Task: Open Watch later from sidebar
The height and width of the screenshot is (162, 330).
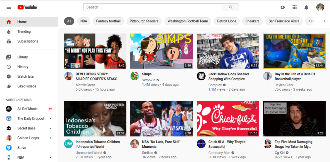Action: pos(26,76)
